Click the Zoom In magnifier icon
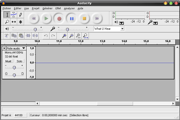 pos(64,36)
